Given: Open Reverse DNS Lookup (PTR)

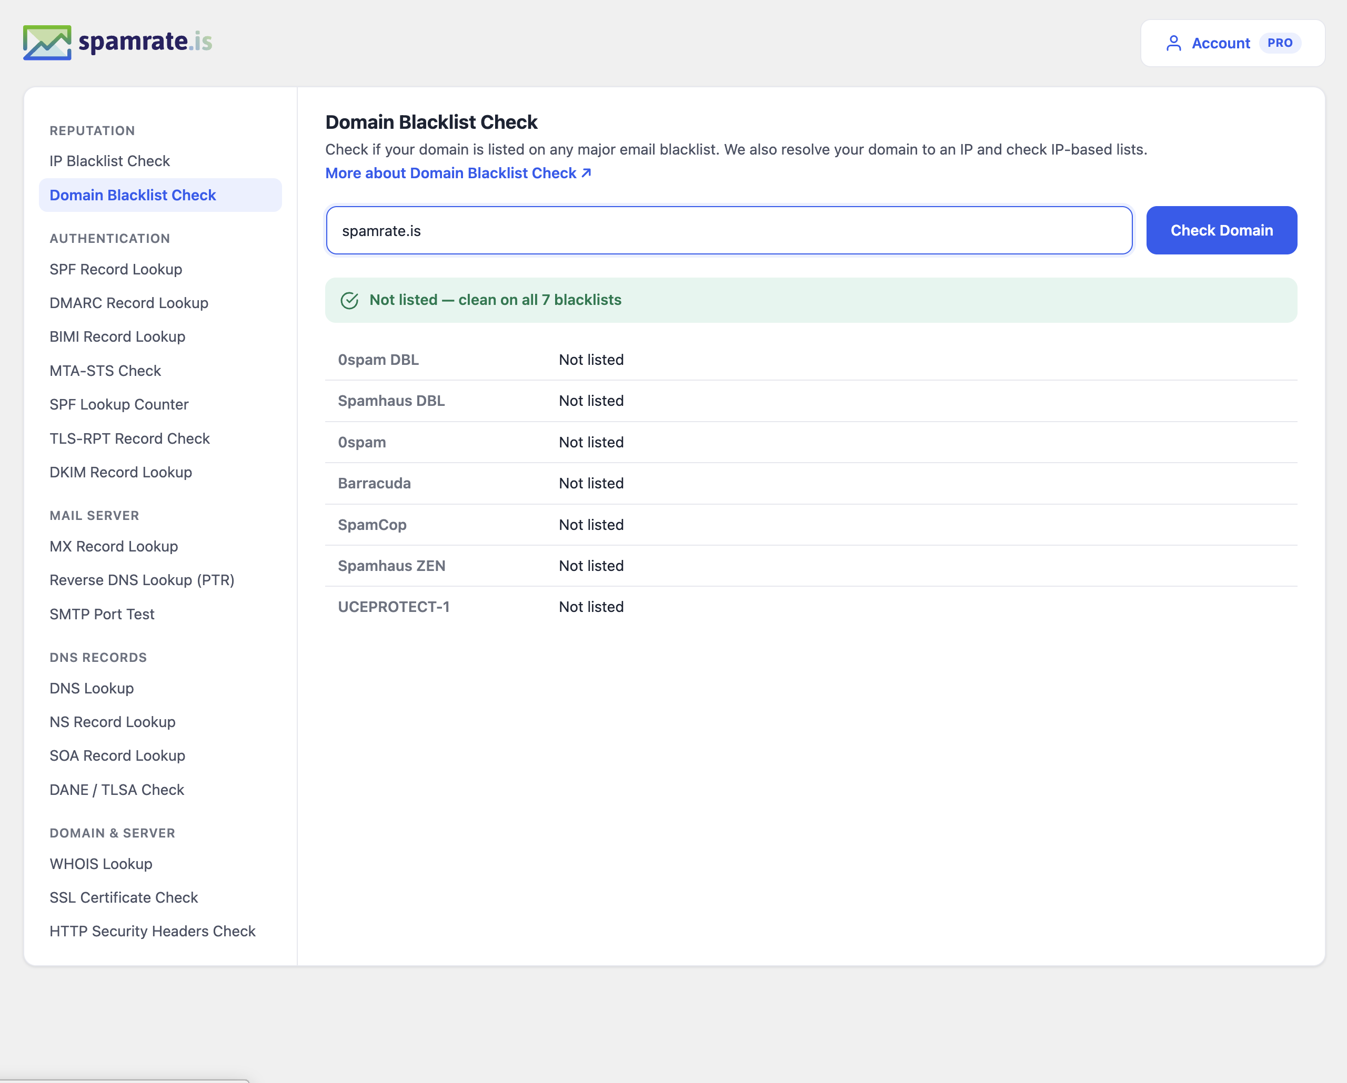Looking at the screenshot, I should [x=142, y=580].
